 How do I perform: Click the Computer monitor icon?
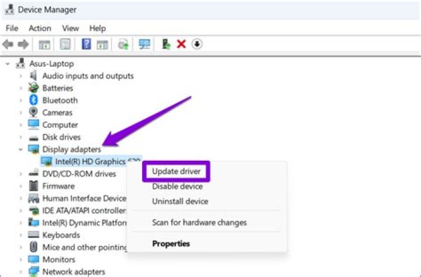click(x=33, y=124)
